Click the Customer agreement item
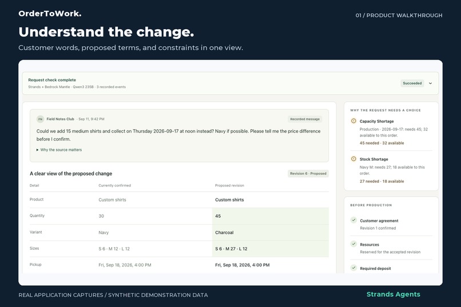 click(x=379, y=221)
